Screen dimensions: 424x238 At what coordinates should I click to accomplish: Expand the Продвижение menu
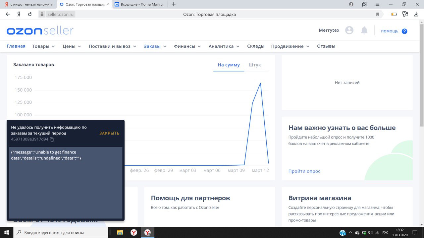point(290,46)
